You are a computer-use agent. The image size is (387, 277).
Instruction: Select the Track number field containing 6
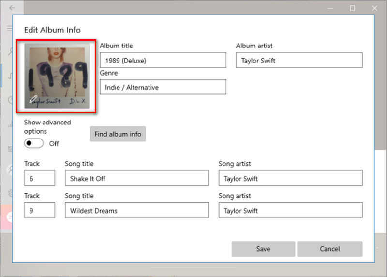(40, 178)
